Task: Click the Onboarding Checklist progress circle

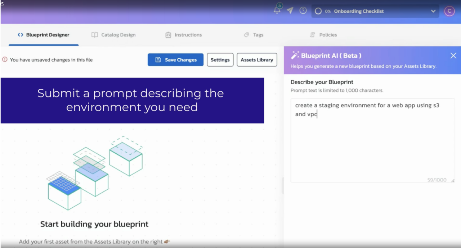Action: [x=318, y=11]
